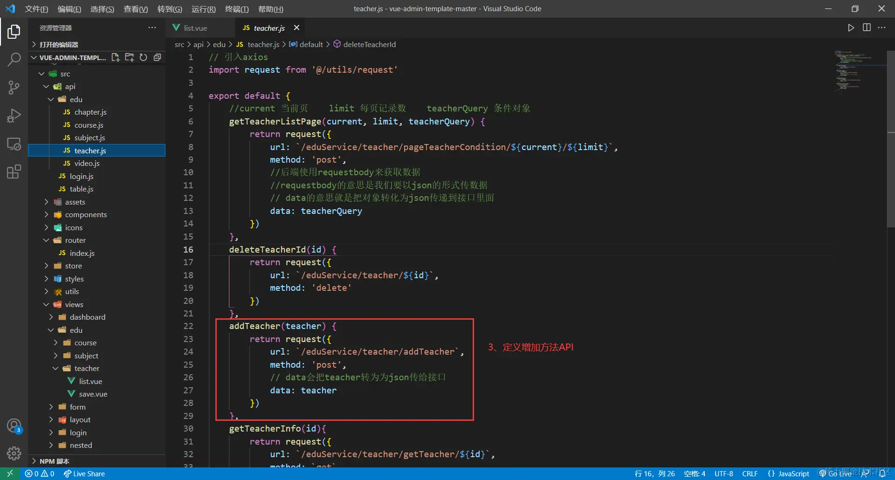This screenshot has width=895, height=480.
Task: Open Remote Explorer view
Action: [14, 144]
